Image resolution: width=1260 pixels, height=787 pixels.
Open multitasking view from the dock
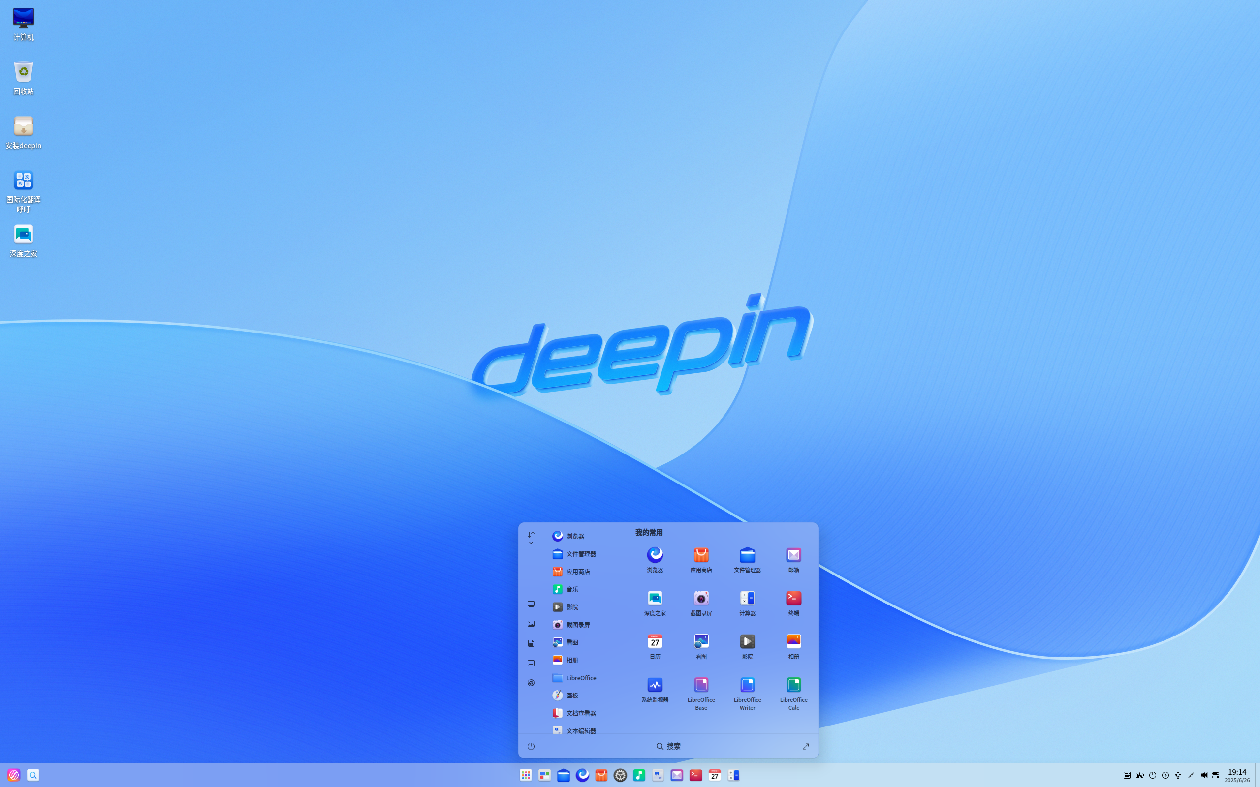coord(545,775)
